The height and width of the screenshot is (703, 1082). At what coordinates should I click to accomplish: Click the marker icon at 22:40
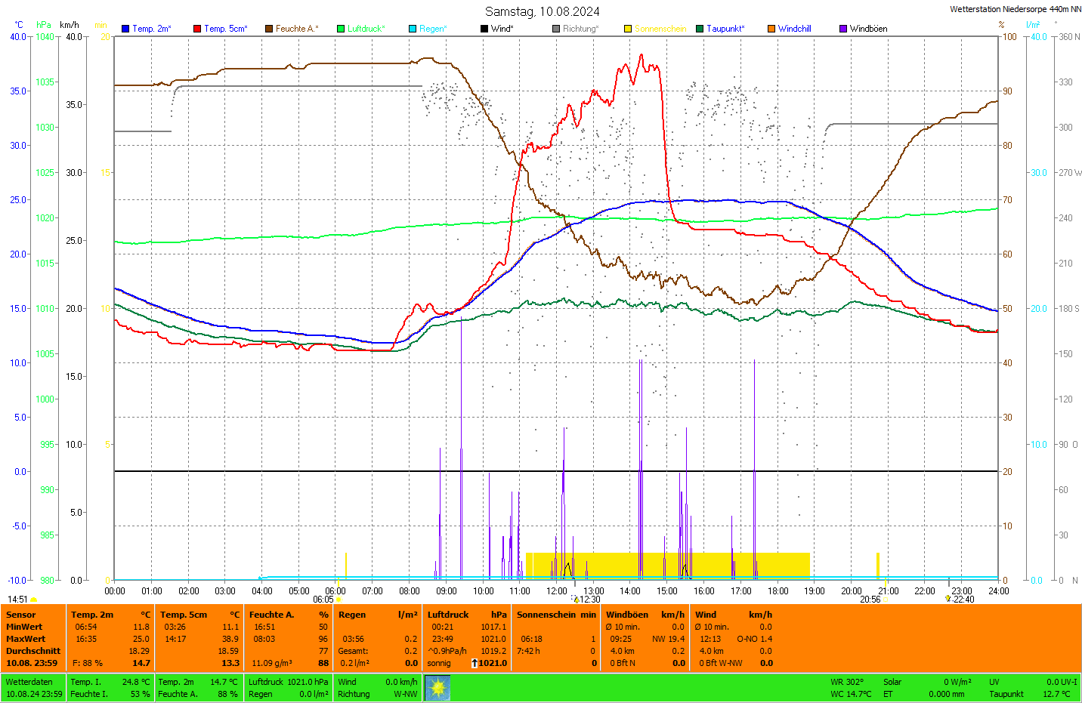(x=948, y=598)
